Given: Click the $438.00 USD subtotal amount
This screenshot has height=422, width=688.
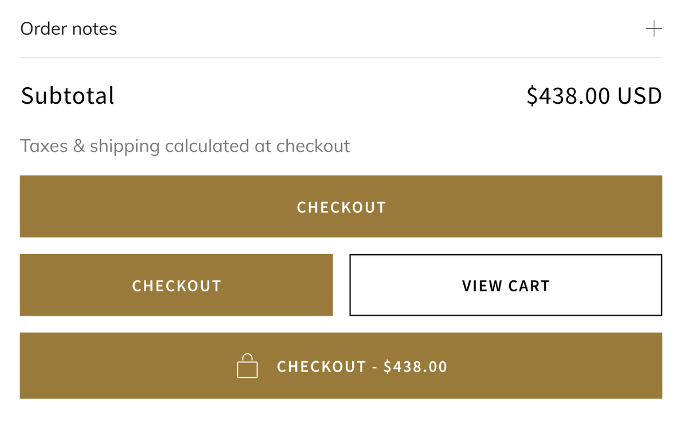Looking at the screenshot, I should click(x=594, y=96).
